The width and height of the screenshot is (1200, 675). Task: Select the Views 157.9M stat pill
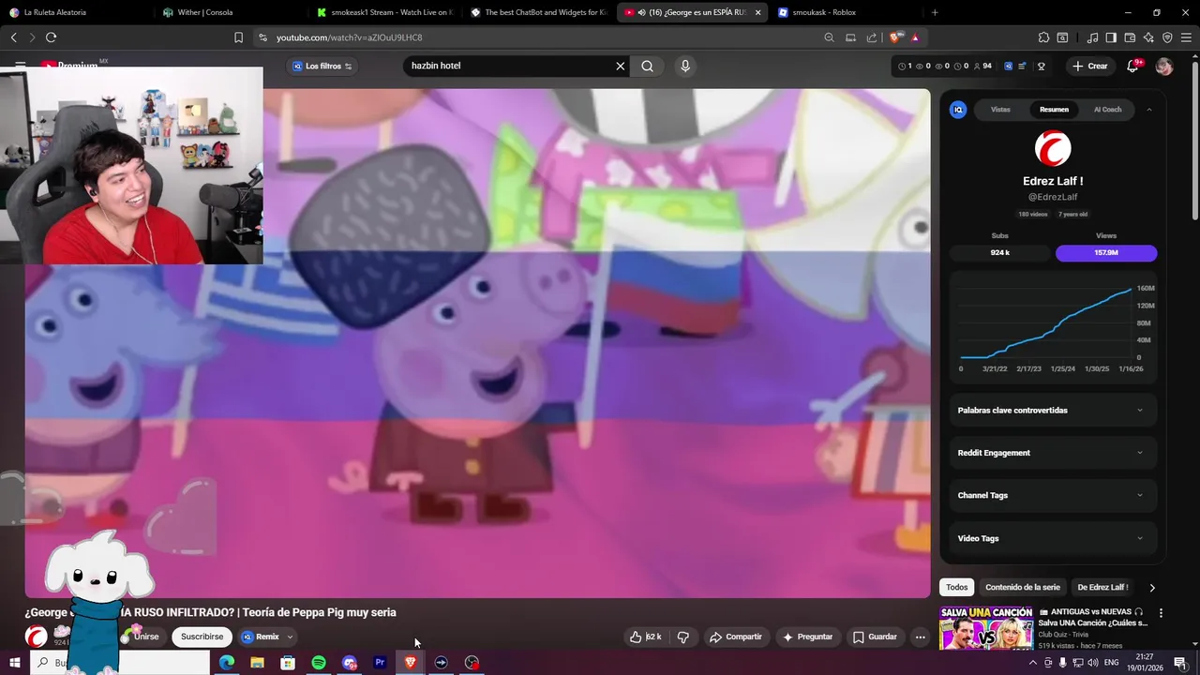coord(1106,253)
